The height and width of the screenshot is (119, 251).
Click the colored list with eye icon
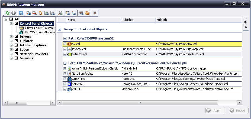[x=74, y=13]
